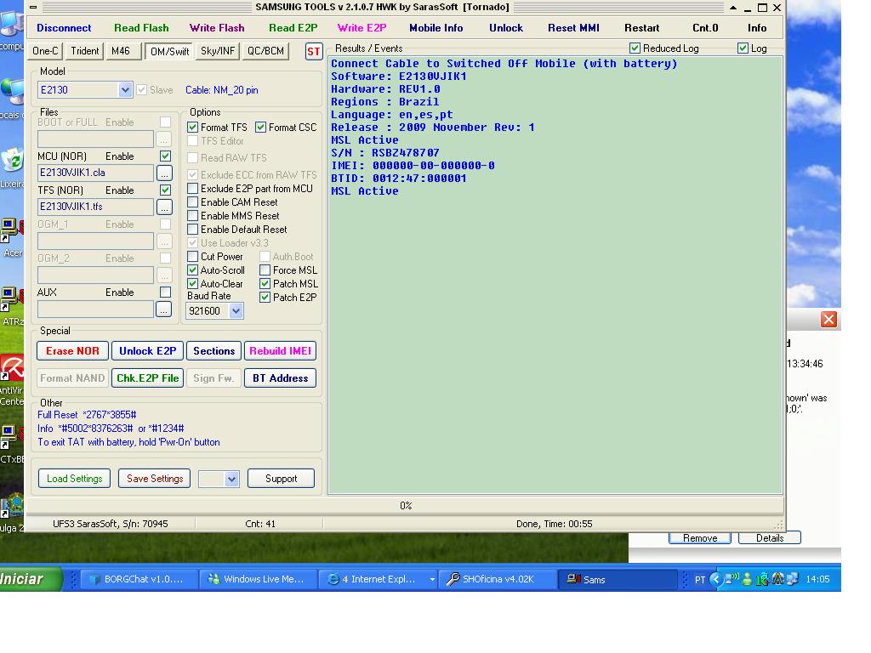This screenshot has height=653, width=871.
Task: Switch to Windows Live Messenger taskbar button
Action: click(x=258, y=579)
